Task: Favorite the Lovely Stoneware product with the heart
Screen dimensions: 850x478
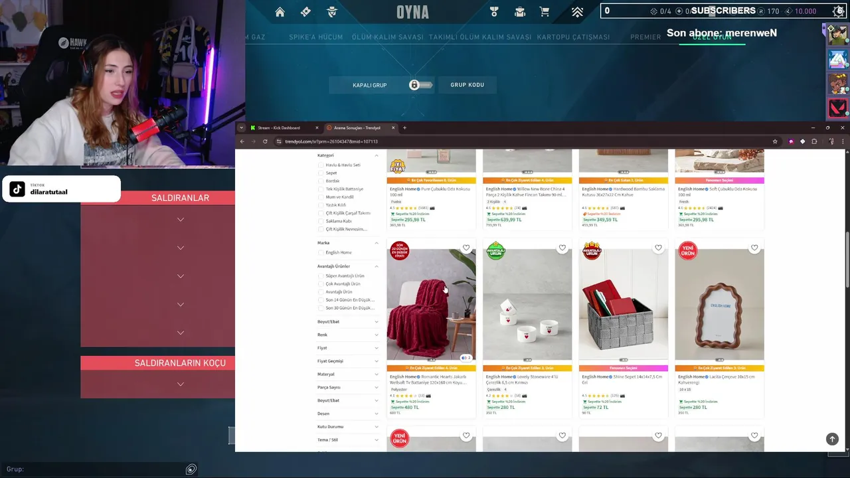Action: click(x=562, y=248)
